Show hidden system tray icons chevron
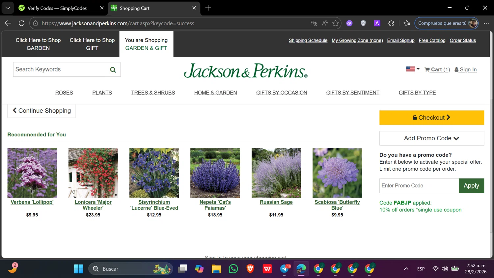Image resolution: width=494 pixels, height=278 pixels. [406, 269]
